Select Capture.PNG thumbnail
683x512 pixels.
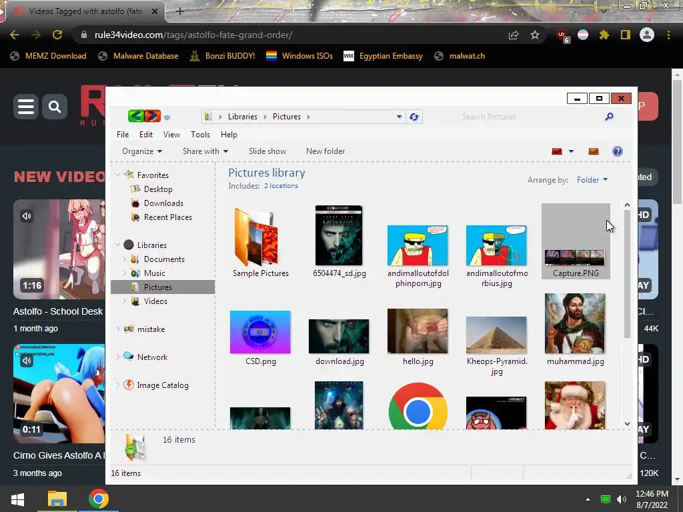pyautogui.click(x=576, y=241)
